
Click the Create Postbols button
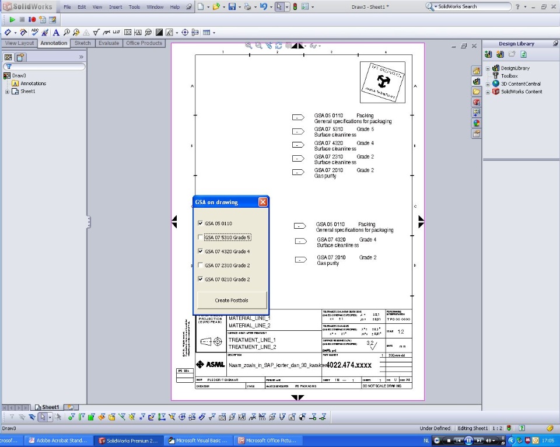point(232,300)
